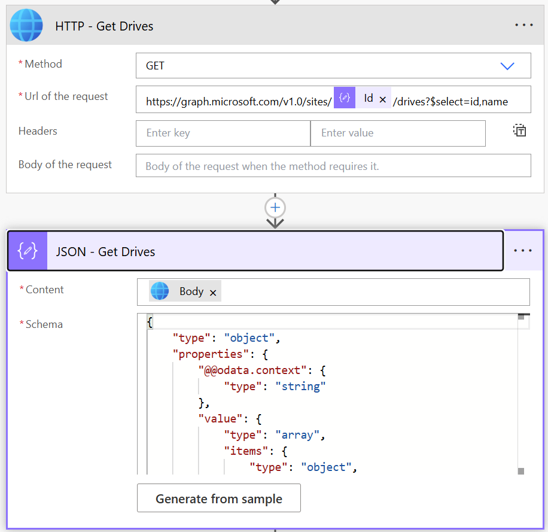Expand the Method dropdown chevron
The width and height of the screenshot is (548, 532).
pos(507,66)
